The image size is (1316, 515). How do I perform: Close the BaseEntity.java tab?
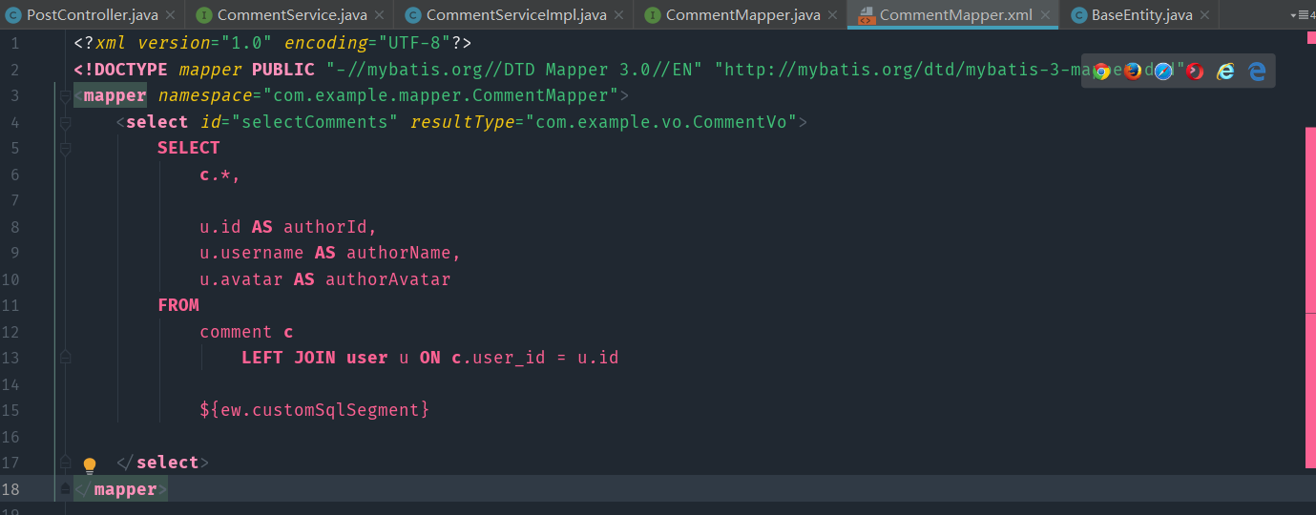tap(1204, 15)
